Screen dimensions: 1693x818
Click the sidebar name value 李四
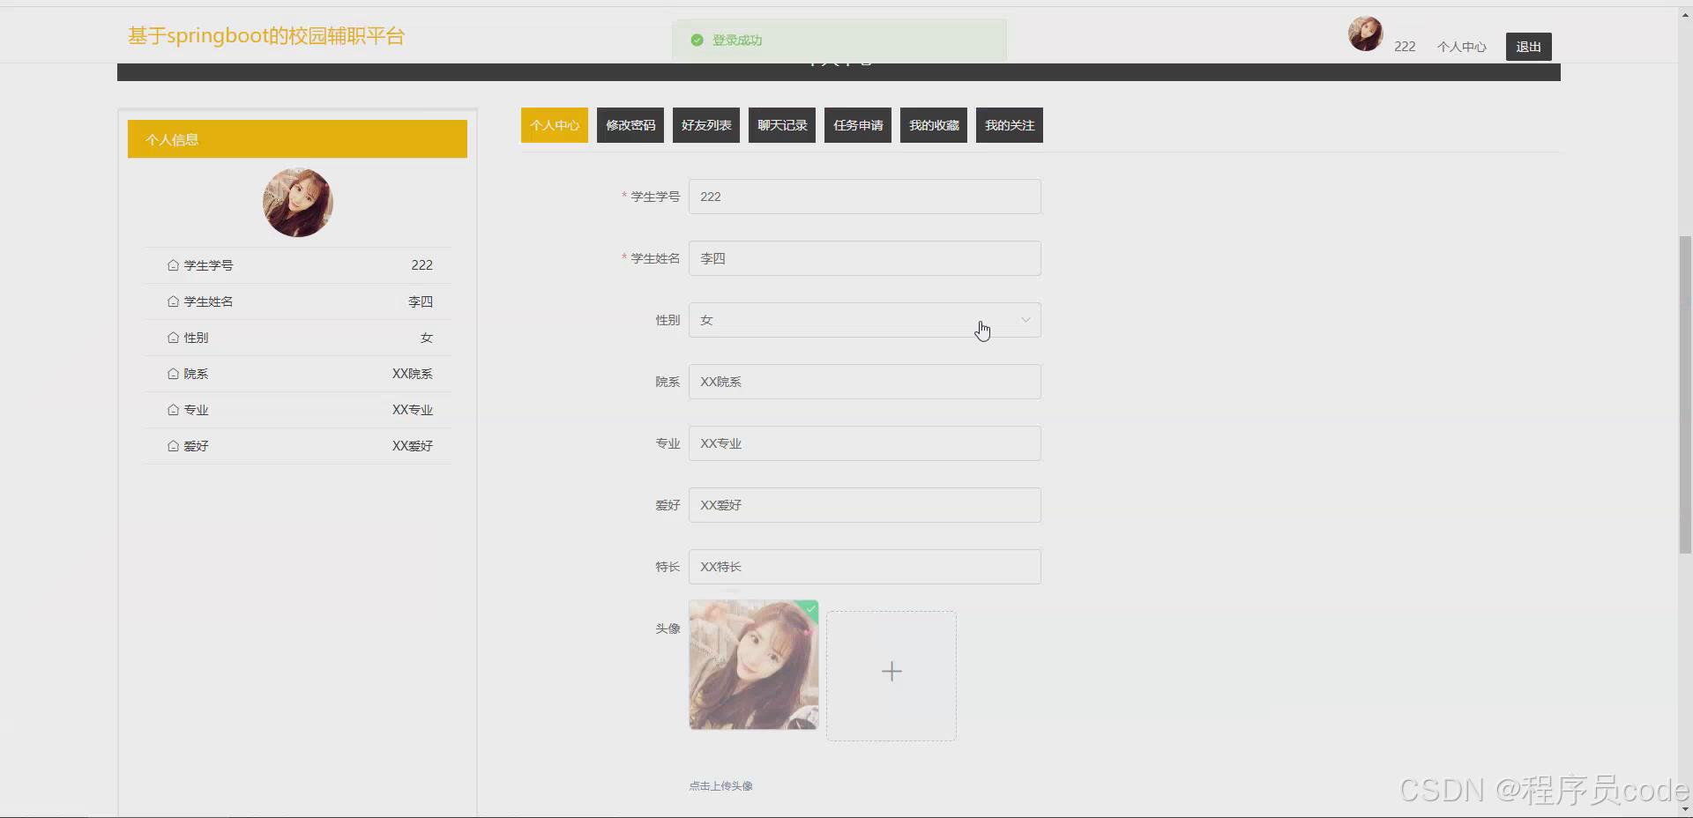(421, 301)
